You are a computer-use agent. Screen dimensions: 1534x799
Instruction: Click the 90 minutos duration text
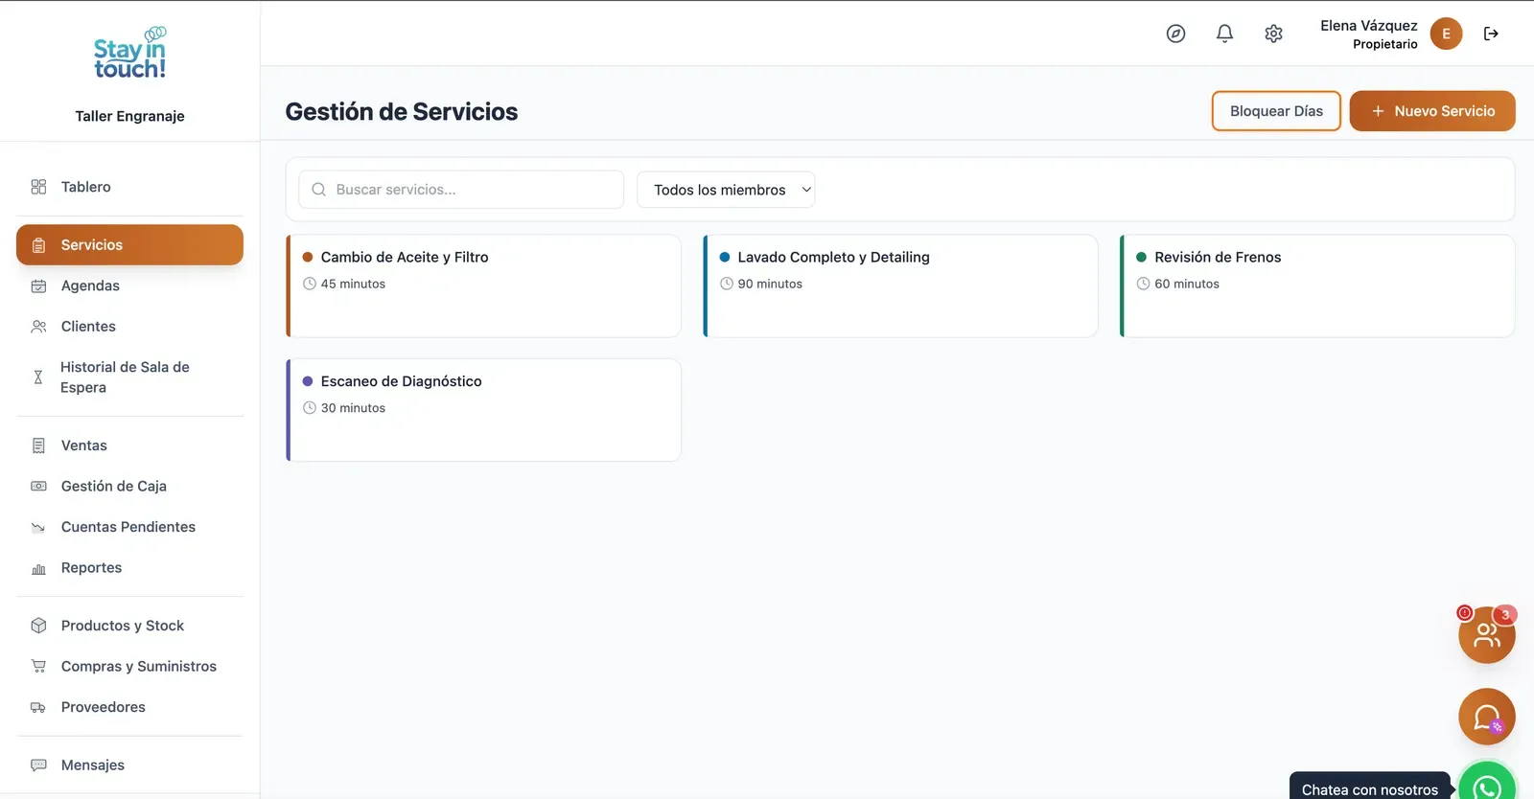click(x=770, y=284)
